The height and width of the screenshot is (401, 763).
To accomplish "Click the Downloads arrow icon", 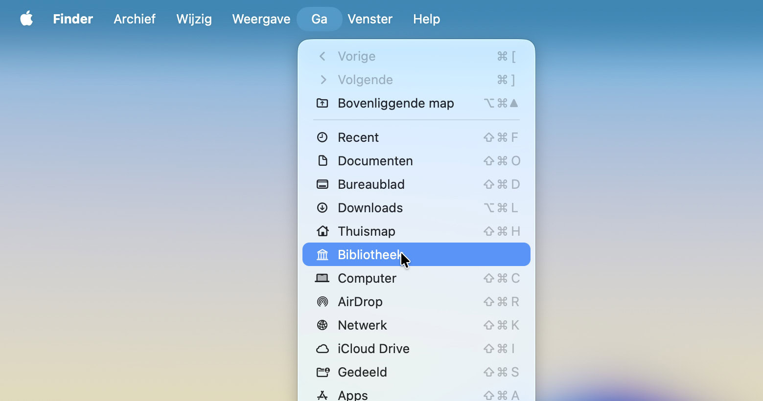I will point(322,208).
